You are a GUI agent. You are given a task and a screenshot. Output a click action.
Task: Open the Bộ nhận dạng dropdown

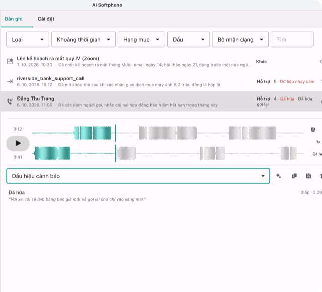click(240, 39)
